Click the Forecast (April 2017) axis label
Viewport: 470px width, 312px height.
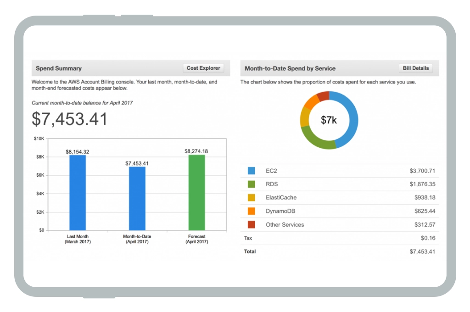(x=196, y=239)
